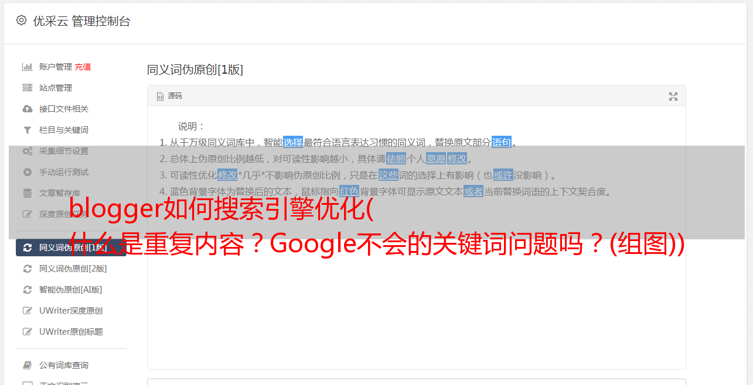Image resolution: width=753 pixels, height=385 pixels.
Task: Select the 栏目与关键词 filter icon
Action: click(x=27, y=130)
